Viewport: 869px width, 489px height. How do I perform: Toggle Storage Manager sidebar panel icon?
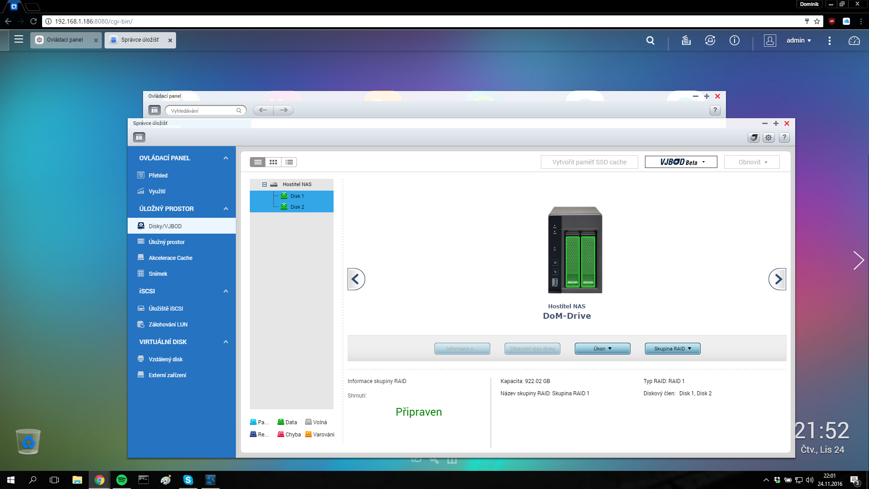tap(139, 137)
